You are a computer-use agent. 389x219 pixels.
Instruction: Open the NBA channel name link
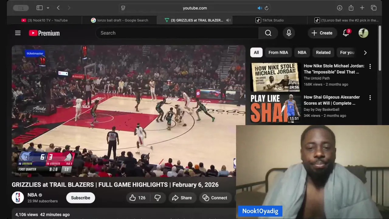click(32, 195)
